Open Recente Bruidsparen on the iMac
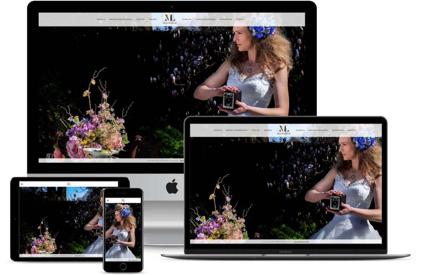Viewport: 422px width, 275px height. (x=121, y=19)
